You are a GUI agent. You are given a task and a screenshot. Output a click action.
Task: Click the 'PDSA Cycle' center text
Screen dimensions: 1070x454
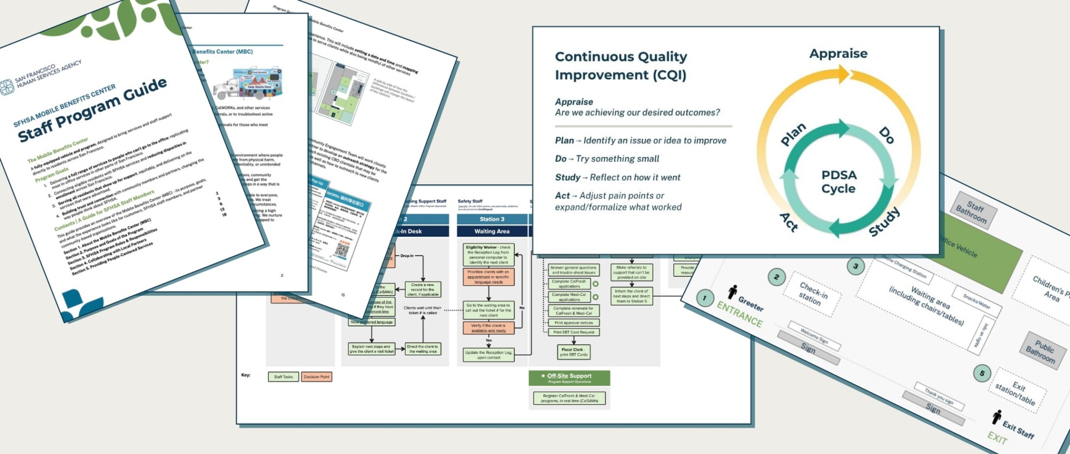click(x=839, y=182)
